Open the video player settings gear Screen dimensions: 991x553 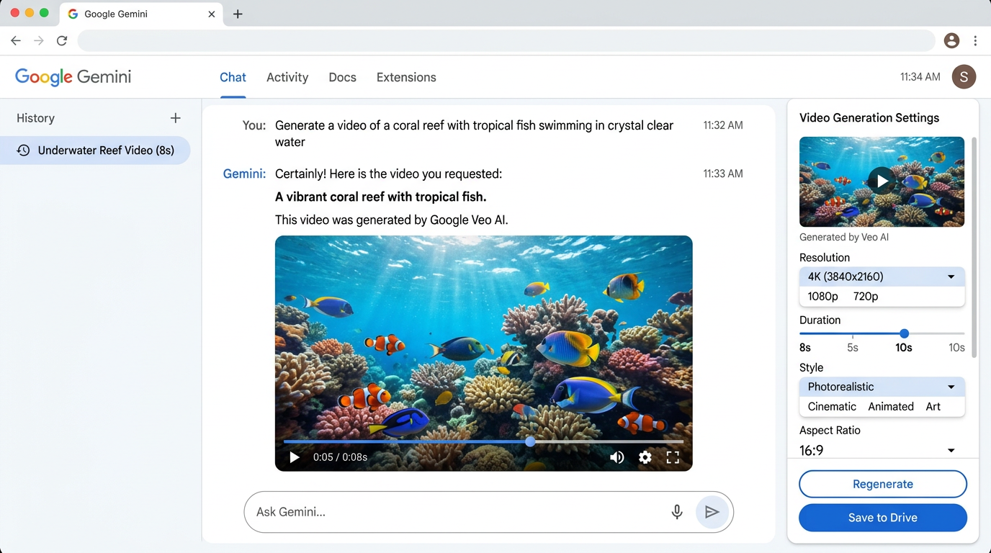pyautogui.click(x=645, y=457)
